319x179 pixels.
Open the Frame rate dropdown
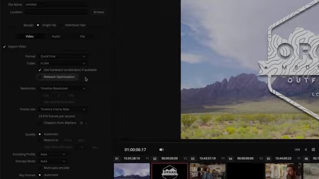click(x=63, y=109)
